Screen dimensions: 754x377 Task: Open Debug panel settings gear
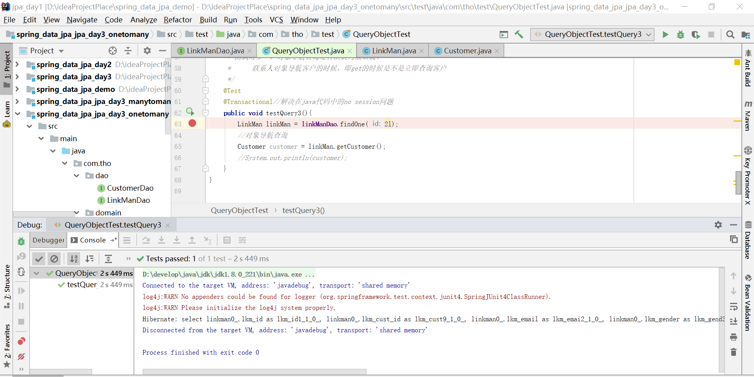tap(718, 225)
